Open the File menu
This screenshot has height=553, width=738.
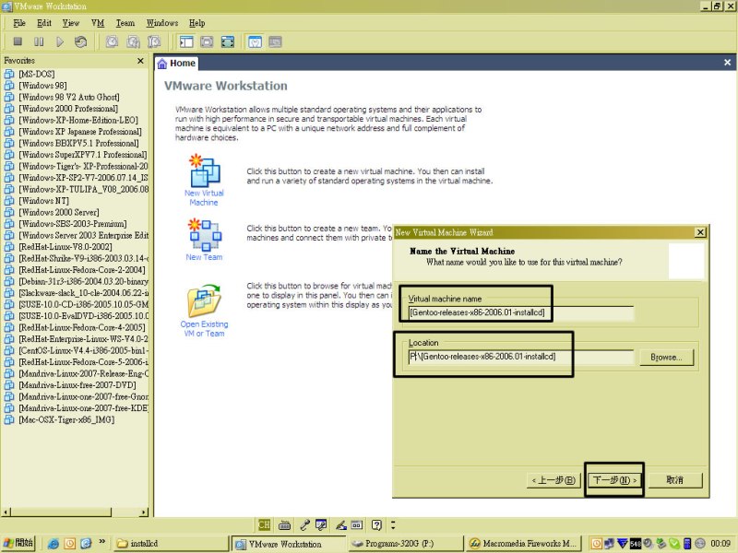point(19,23)
